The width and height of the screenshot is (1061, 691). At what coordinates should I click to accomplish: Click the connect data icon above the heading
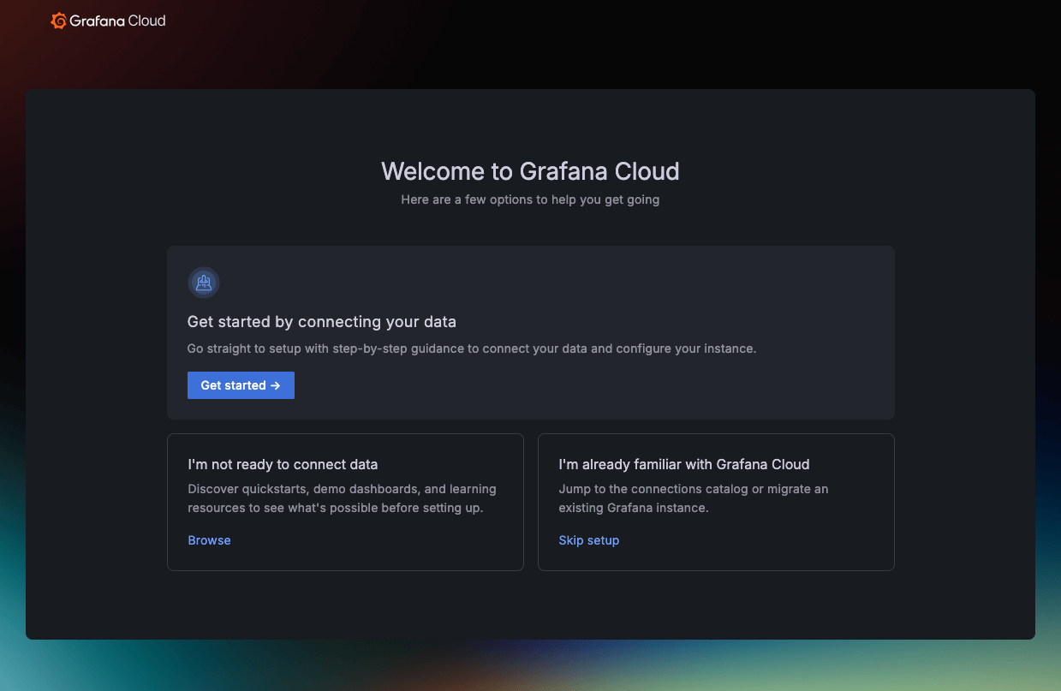coord(204,283)
